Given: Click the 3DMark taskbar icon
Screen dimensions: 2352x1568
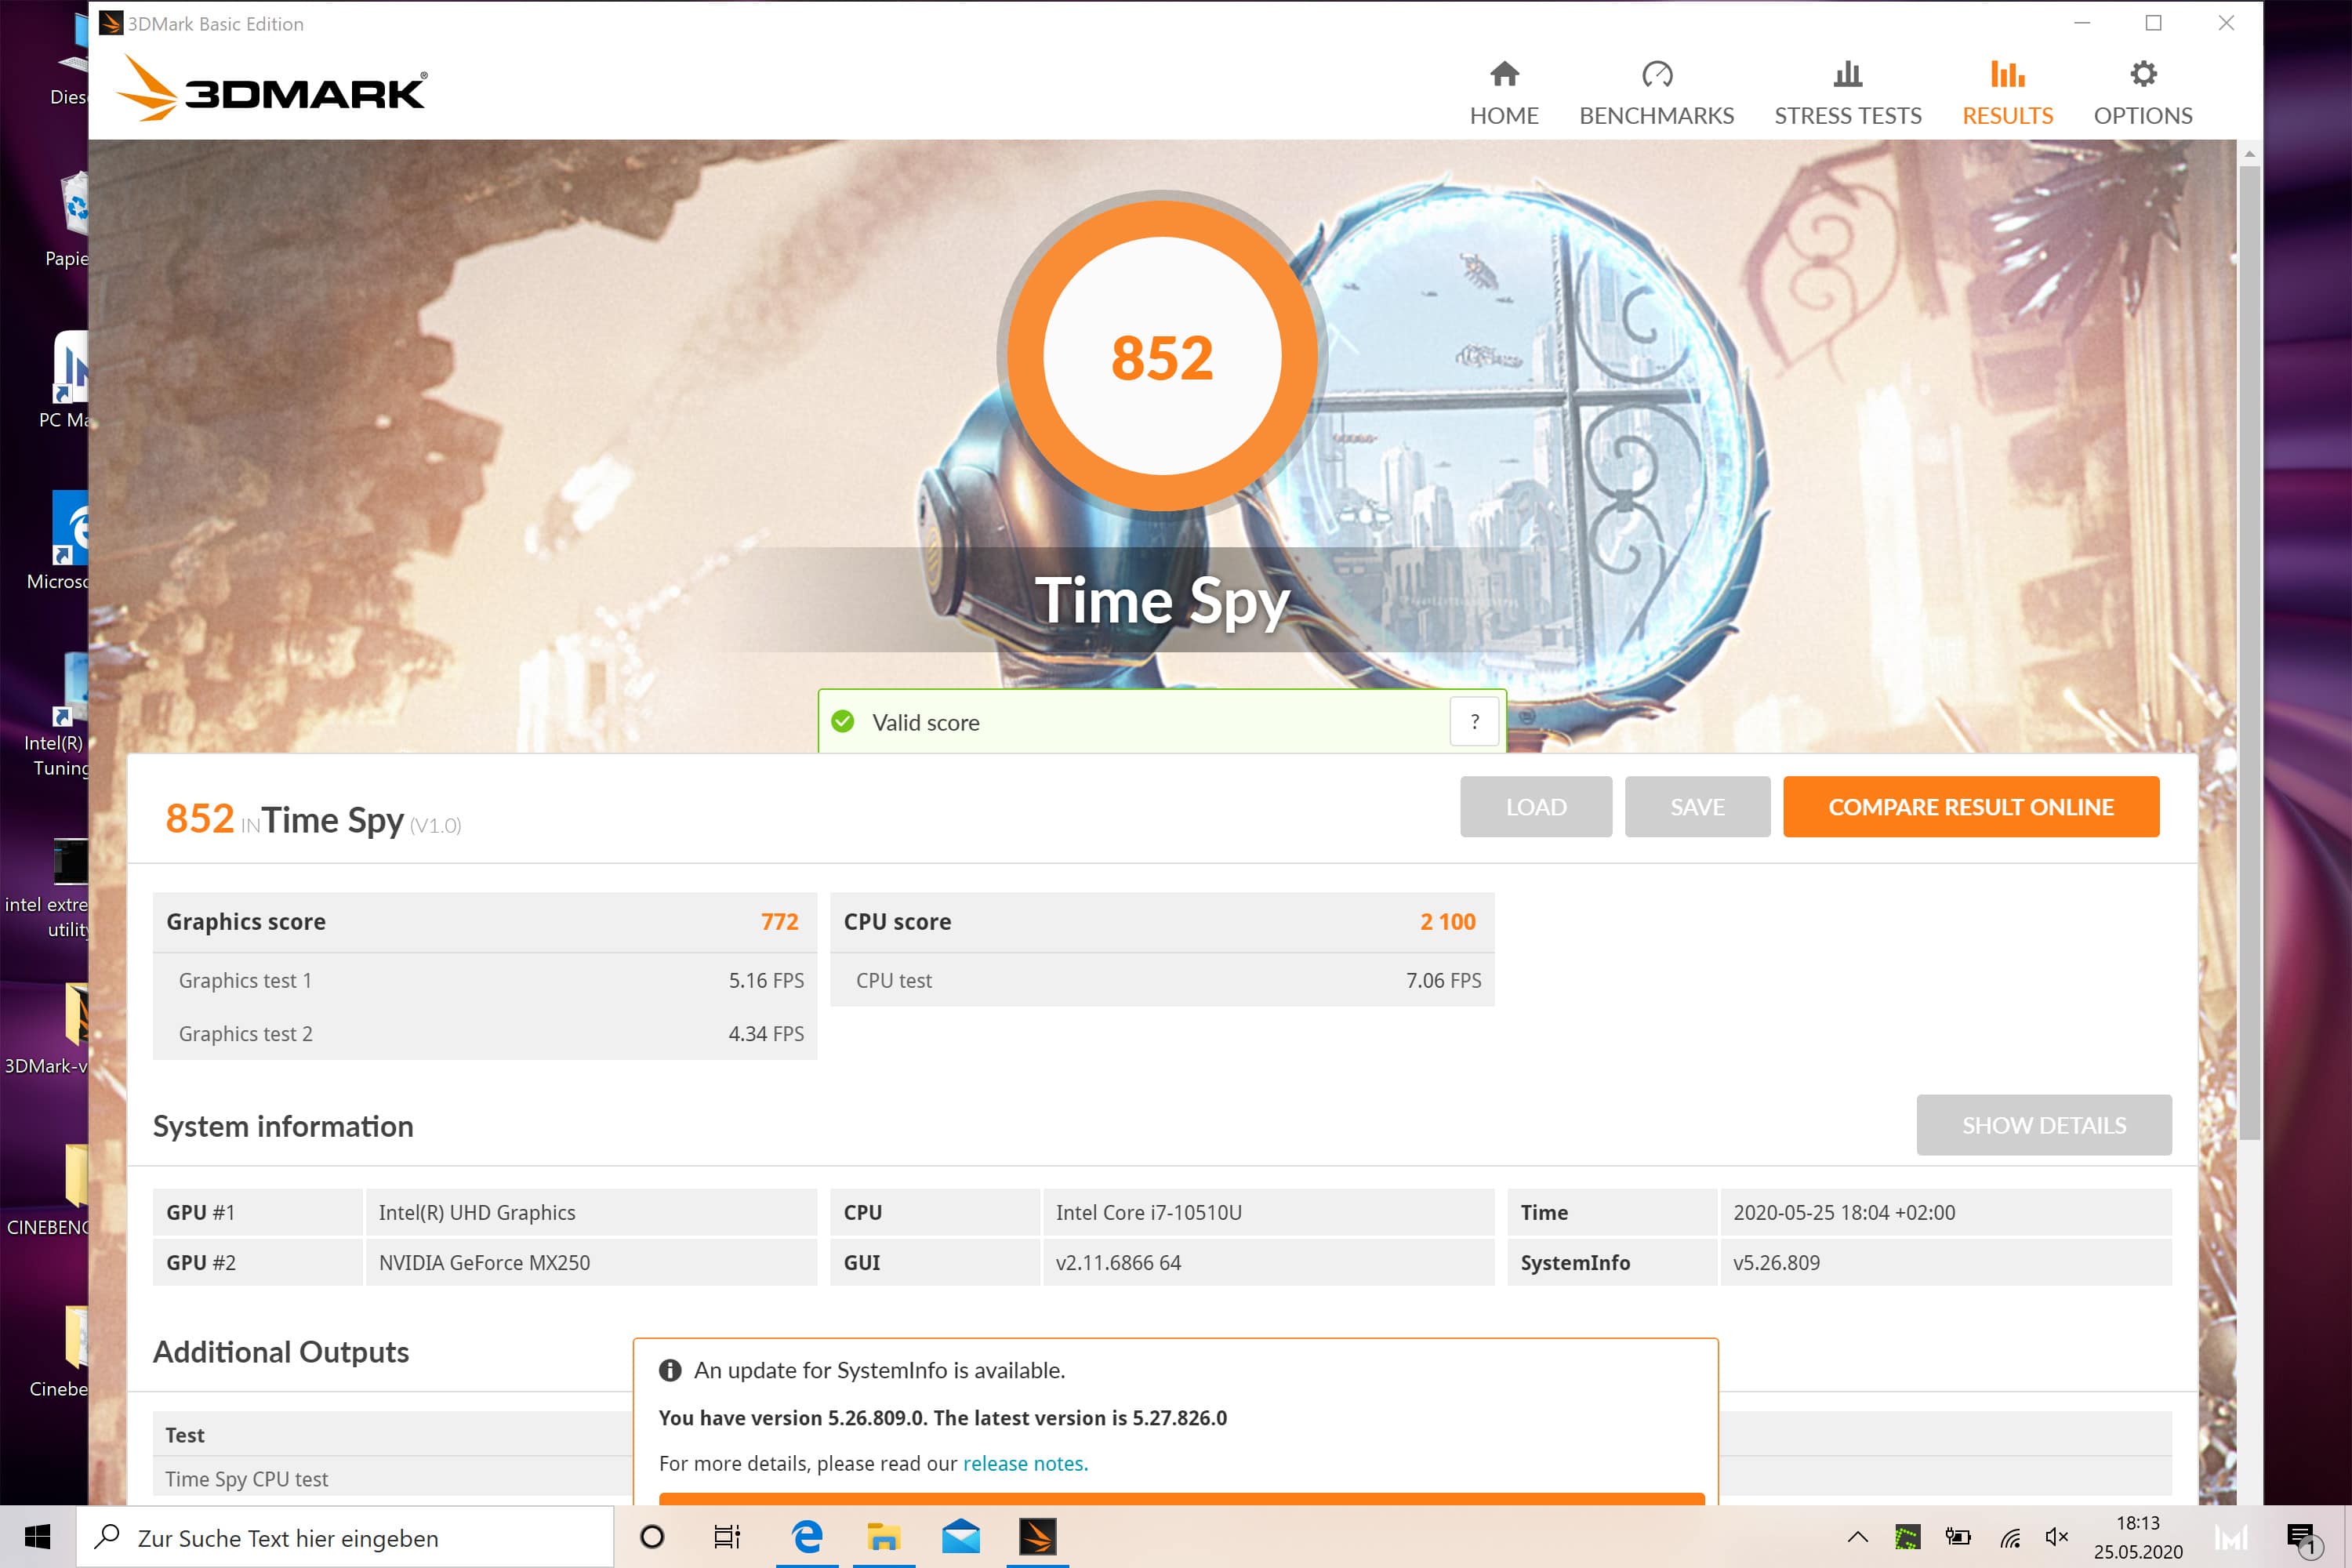Looking at the screenshot, I should (1037, 1537).
